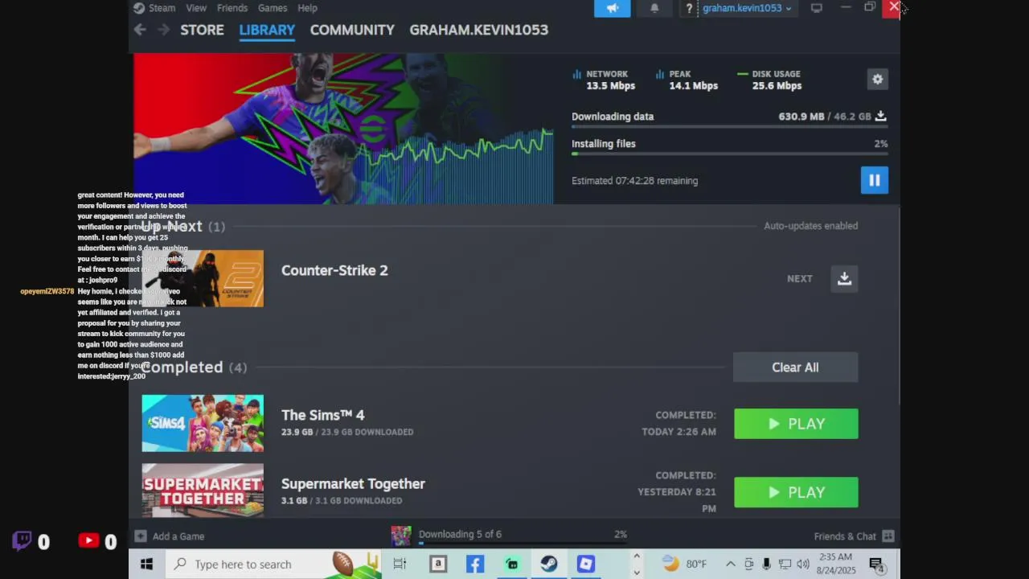Image resolution: width=1029 pixels, height=579 pixels.
Task: Play Supermarket Together
Action: pyautogui.click(x=796, y=492)
